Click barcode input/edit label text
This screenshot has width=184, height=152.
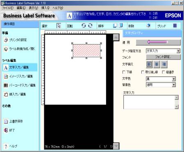[23, 85]
